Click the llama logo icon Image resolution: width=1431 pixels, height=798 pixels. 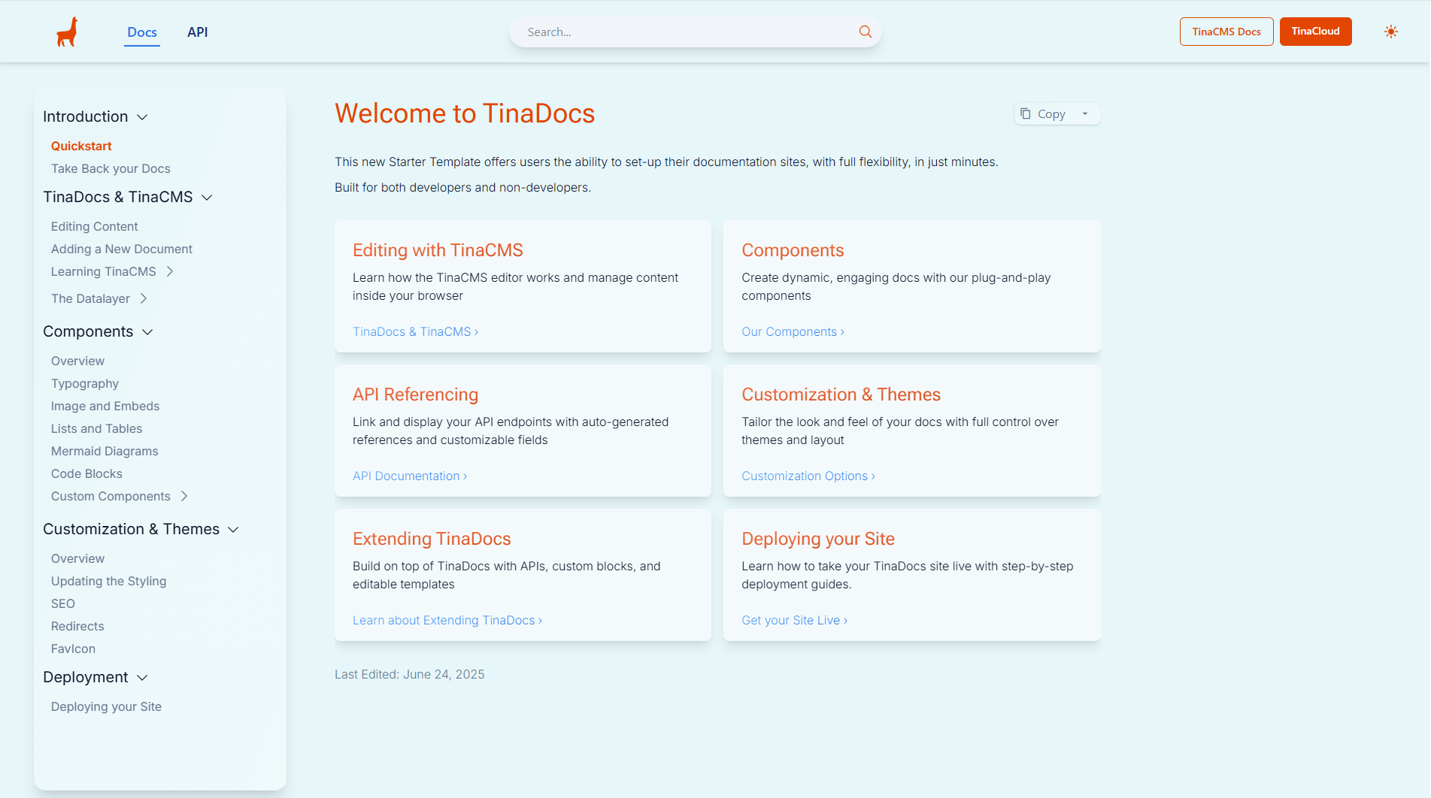click(67, 32)
